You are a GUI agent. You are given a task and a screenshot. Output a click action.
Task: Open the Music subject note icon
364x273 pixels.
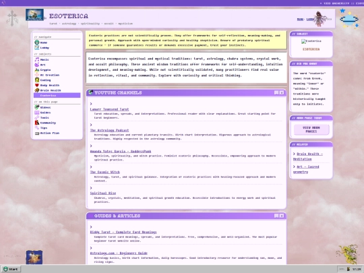(36, 59)
